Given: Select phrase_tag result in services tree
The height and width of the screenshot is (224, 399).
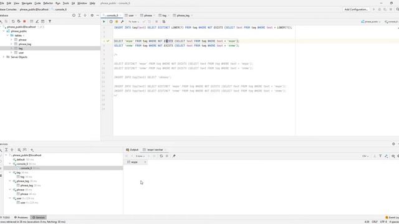Looking at the screenshot, I should pyautogui.click(x=26, y=185).
